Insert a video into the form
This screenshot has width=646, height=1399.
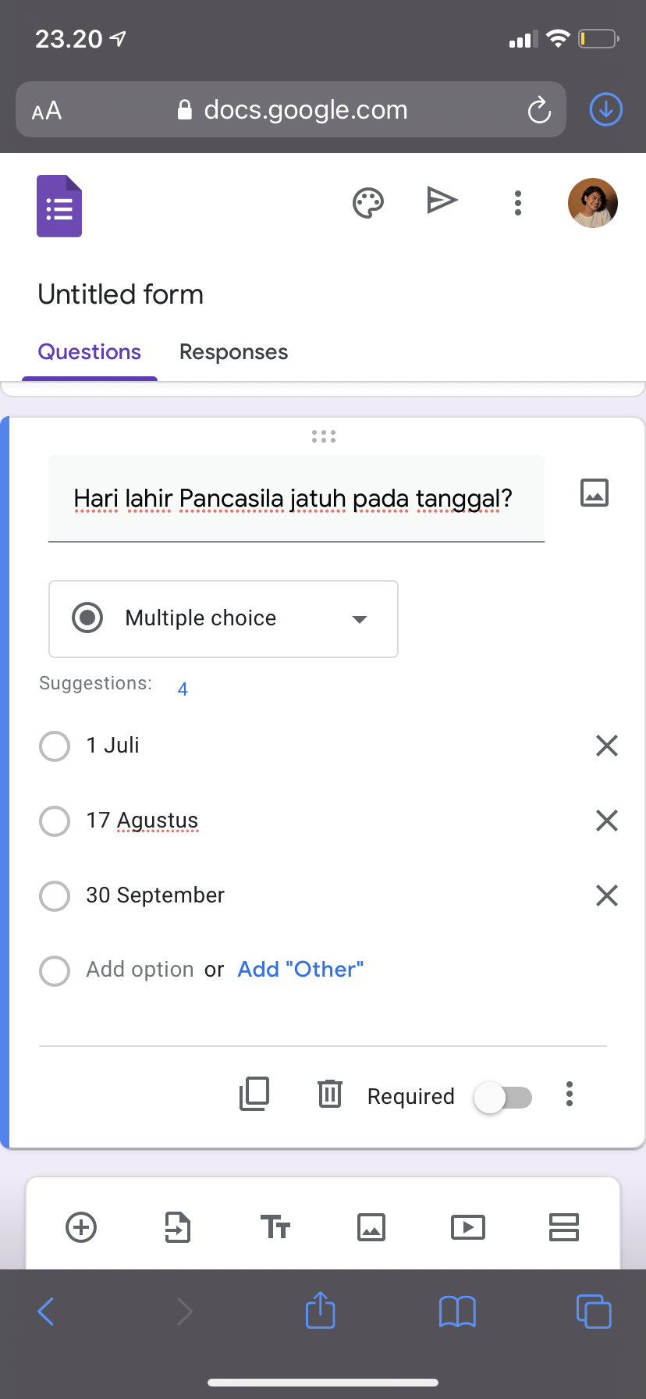pos(467,1226)
